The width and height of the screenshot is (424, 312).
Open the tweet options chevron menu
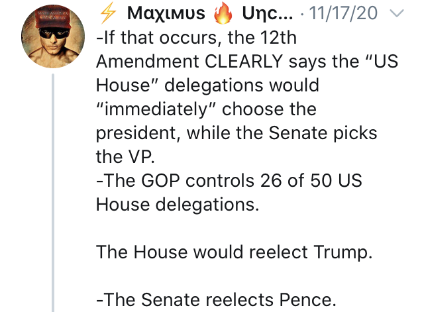point(396,13)
